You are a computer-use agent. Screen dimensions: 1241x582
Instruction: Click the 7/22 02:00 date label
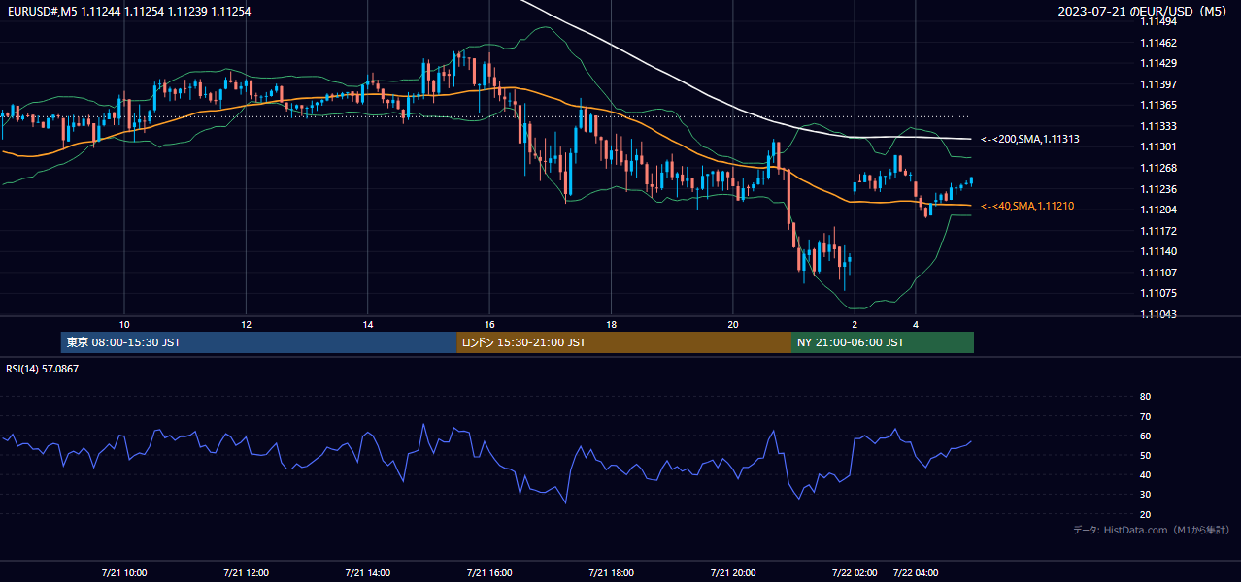pyautogui.click(x=855, y=573)
